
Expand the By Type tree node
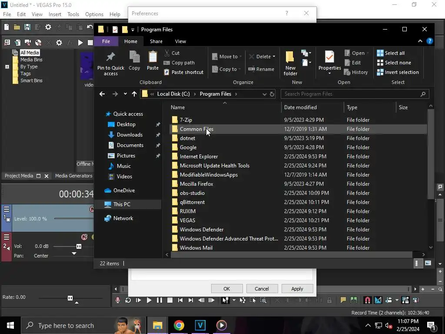7,67
